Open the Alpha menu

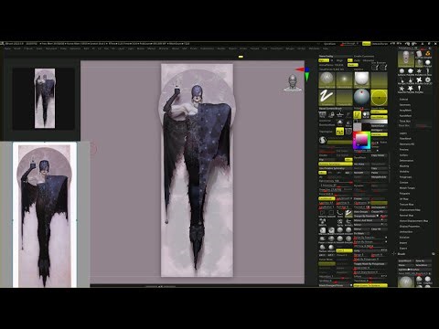(8, 48)
